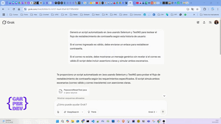Translate this page icon
221x124 pixels.
tap(193, 9)
